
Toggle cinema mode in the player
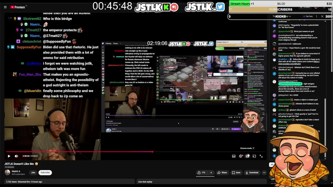pos(247,156)
